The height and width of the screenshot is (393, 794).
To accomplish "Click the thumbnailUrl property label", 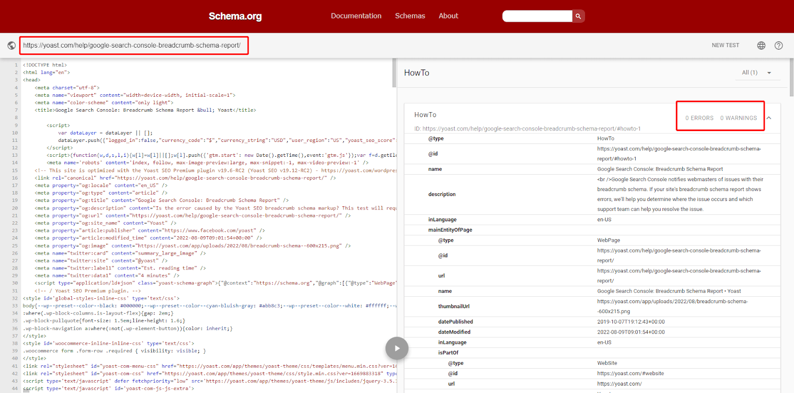I will coord(454,306).
